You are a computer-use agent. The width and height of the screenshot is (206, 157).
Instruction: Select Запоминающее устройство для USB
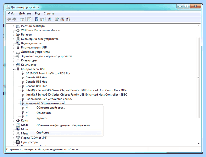tap(50, 99)
